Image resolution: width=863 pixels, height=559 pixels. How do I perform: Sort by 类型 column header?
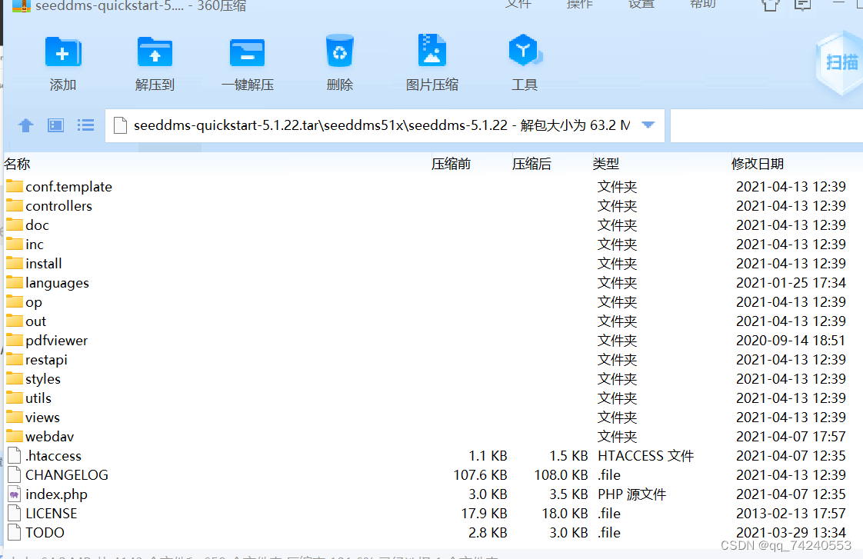[606, 164]
